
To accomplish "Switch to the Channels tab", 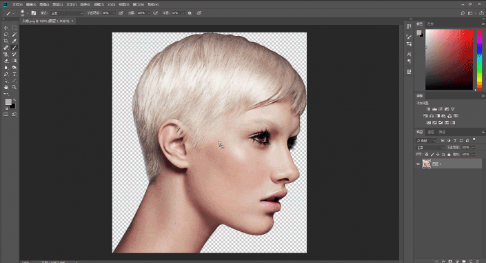I will pos(431,132).
